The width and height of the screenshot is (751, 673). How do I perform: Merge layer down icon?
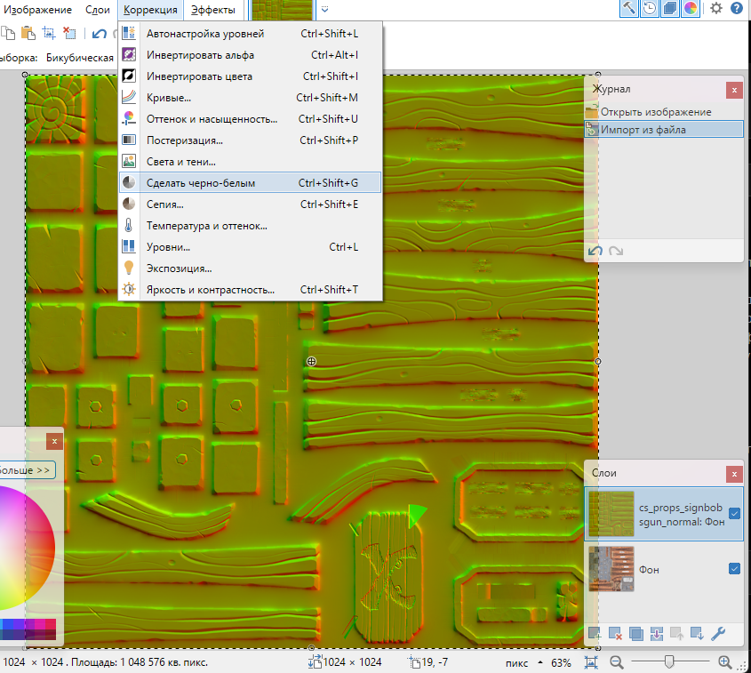pos(657,633)
